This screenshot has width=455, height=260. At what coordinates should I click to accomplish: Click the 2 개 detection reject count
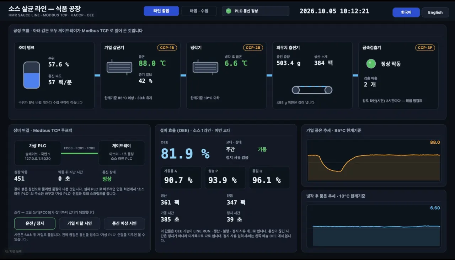click(x=370, y=84)
